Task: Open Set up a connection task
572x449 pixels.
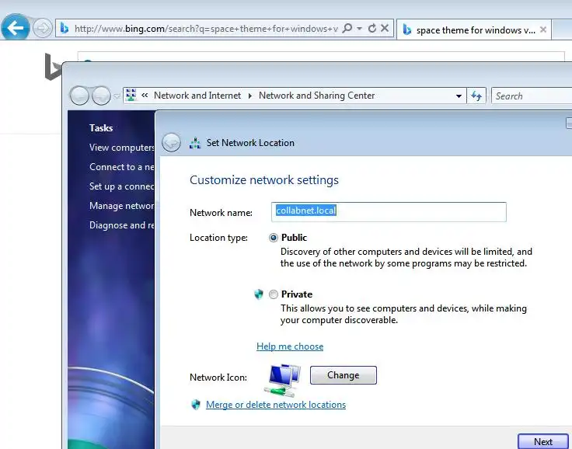Action: coord(122,186)
